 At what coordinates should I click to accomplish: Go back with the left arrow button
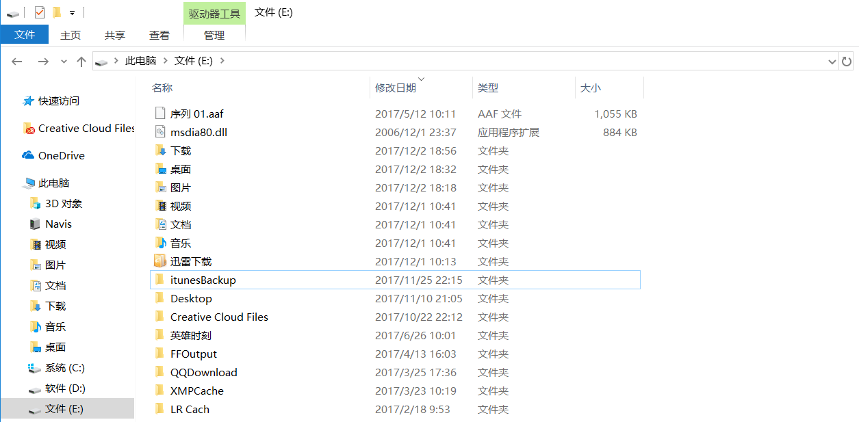tap(17, 62)
